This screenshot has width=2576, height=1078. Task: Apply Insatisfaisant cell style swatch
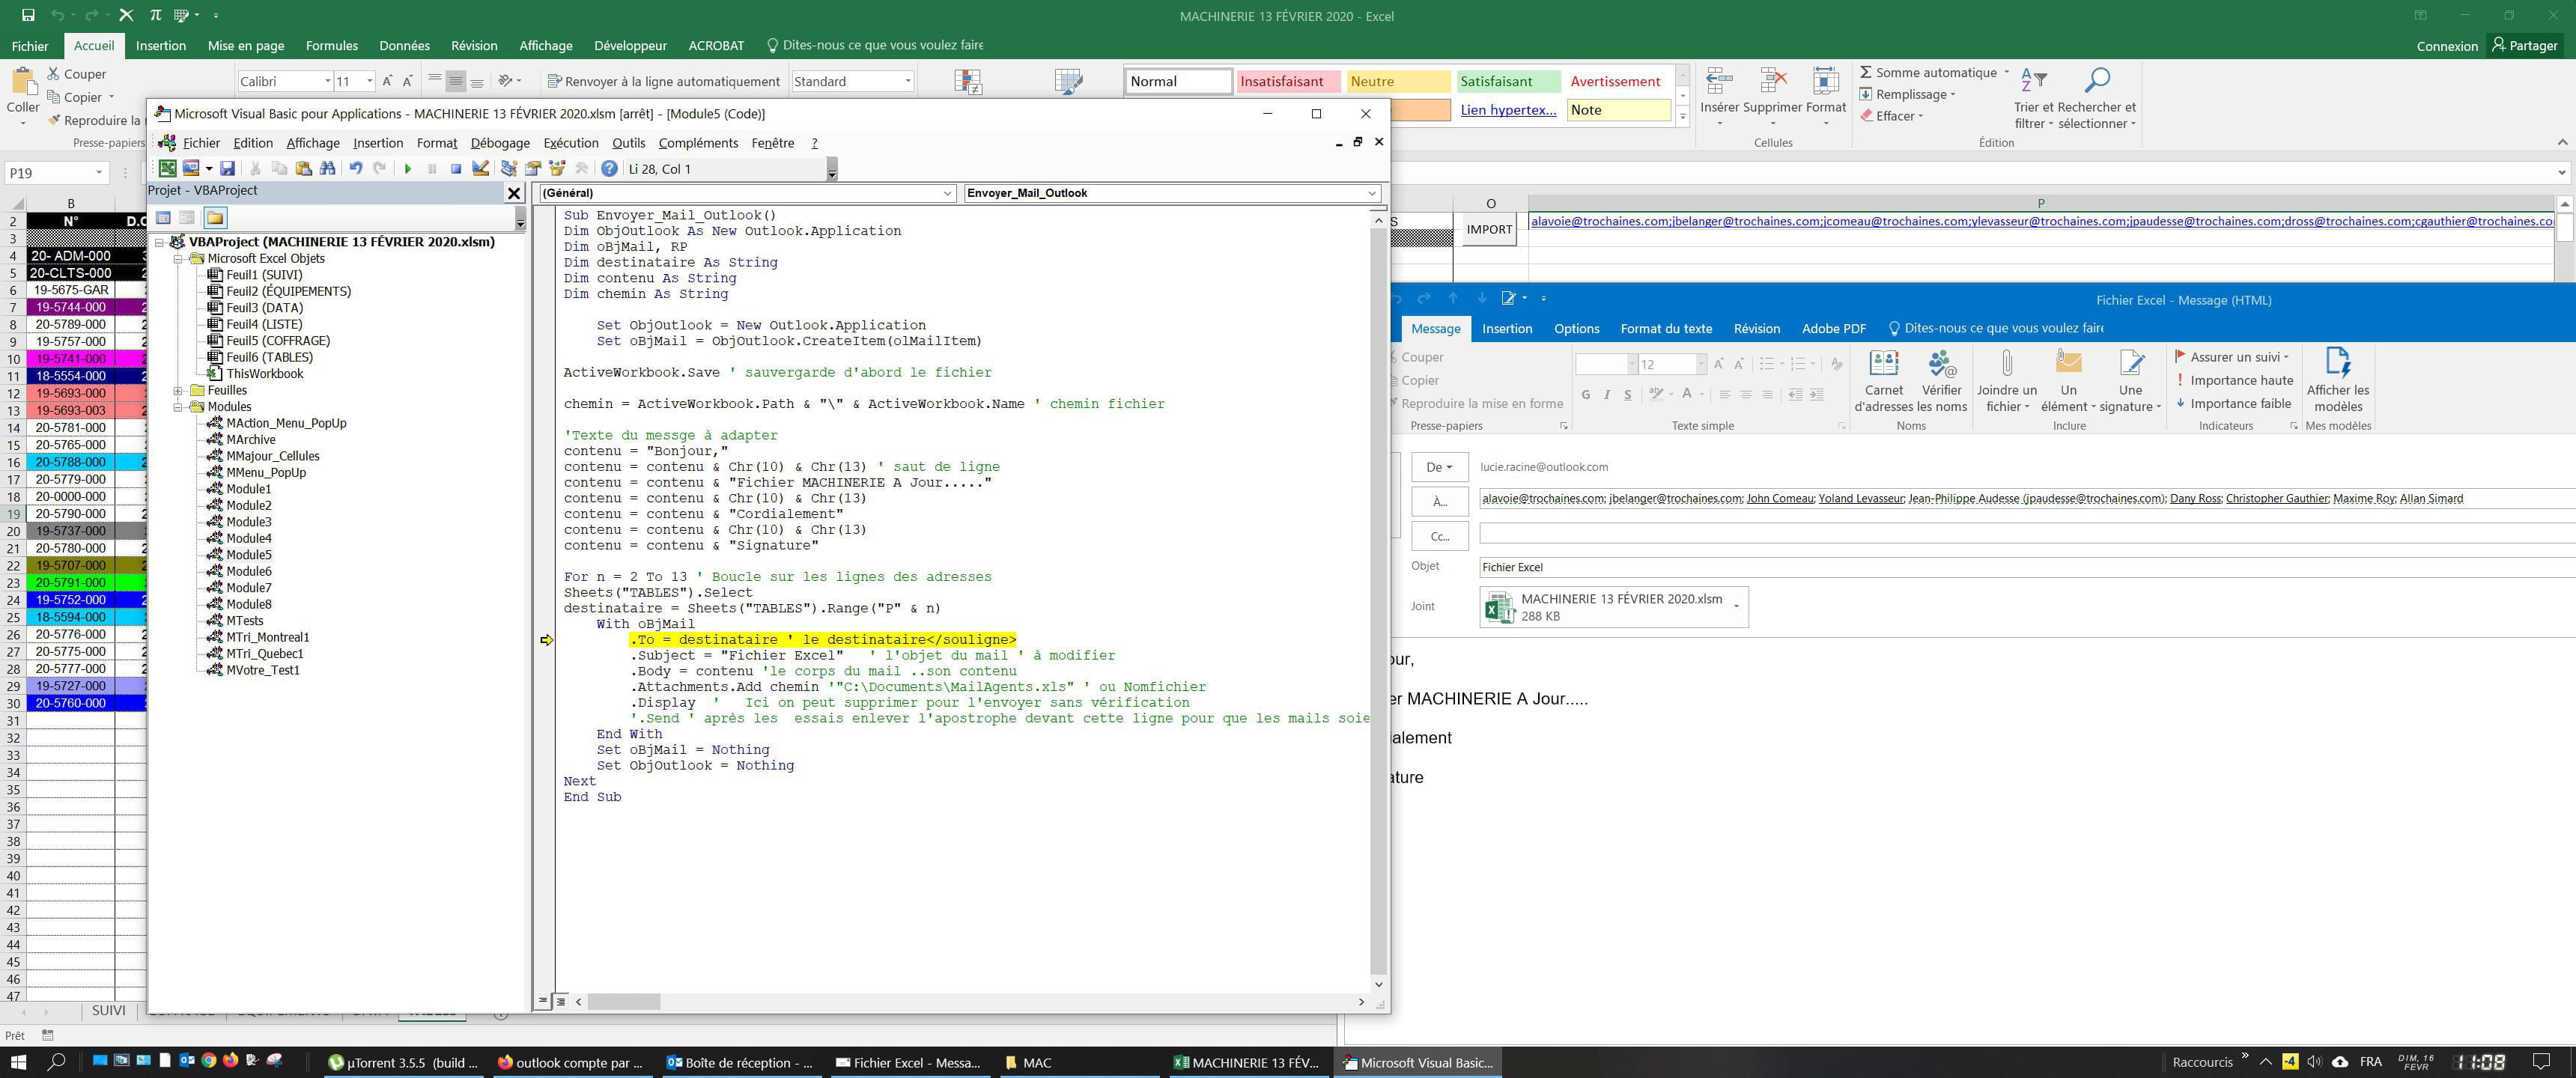1288,81
